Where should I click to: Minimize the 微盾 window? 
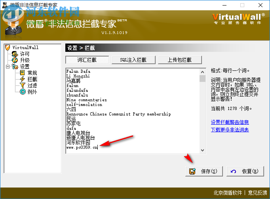coord(224,5)
